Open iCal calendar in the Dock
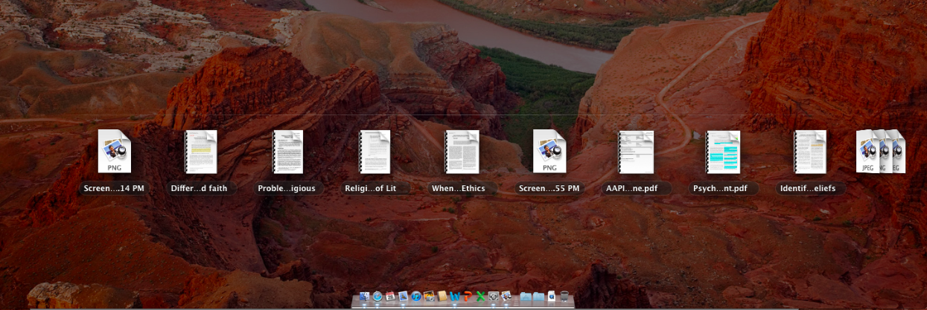Viewport: 927px width, 310px height. coord(390,296)
